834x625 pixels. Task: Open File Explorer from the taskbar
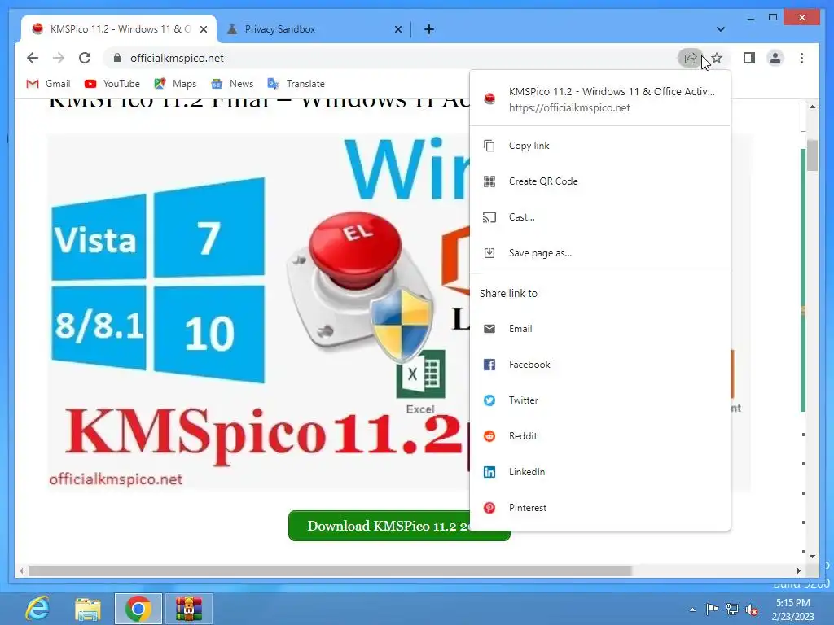tap(88, 609)
